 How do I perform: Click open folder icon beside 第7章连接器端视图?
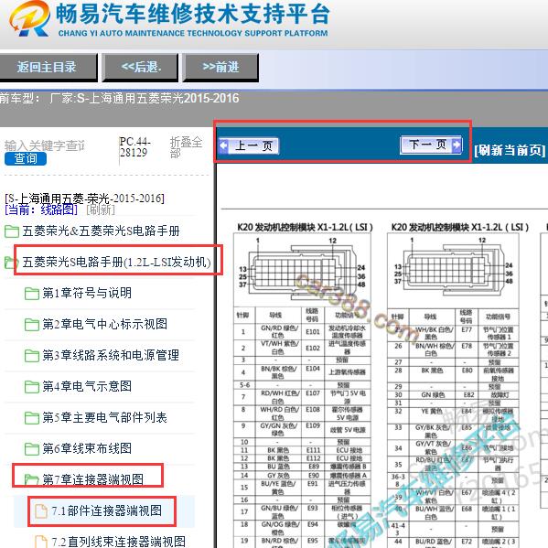tap(32, 479)
